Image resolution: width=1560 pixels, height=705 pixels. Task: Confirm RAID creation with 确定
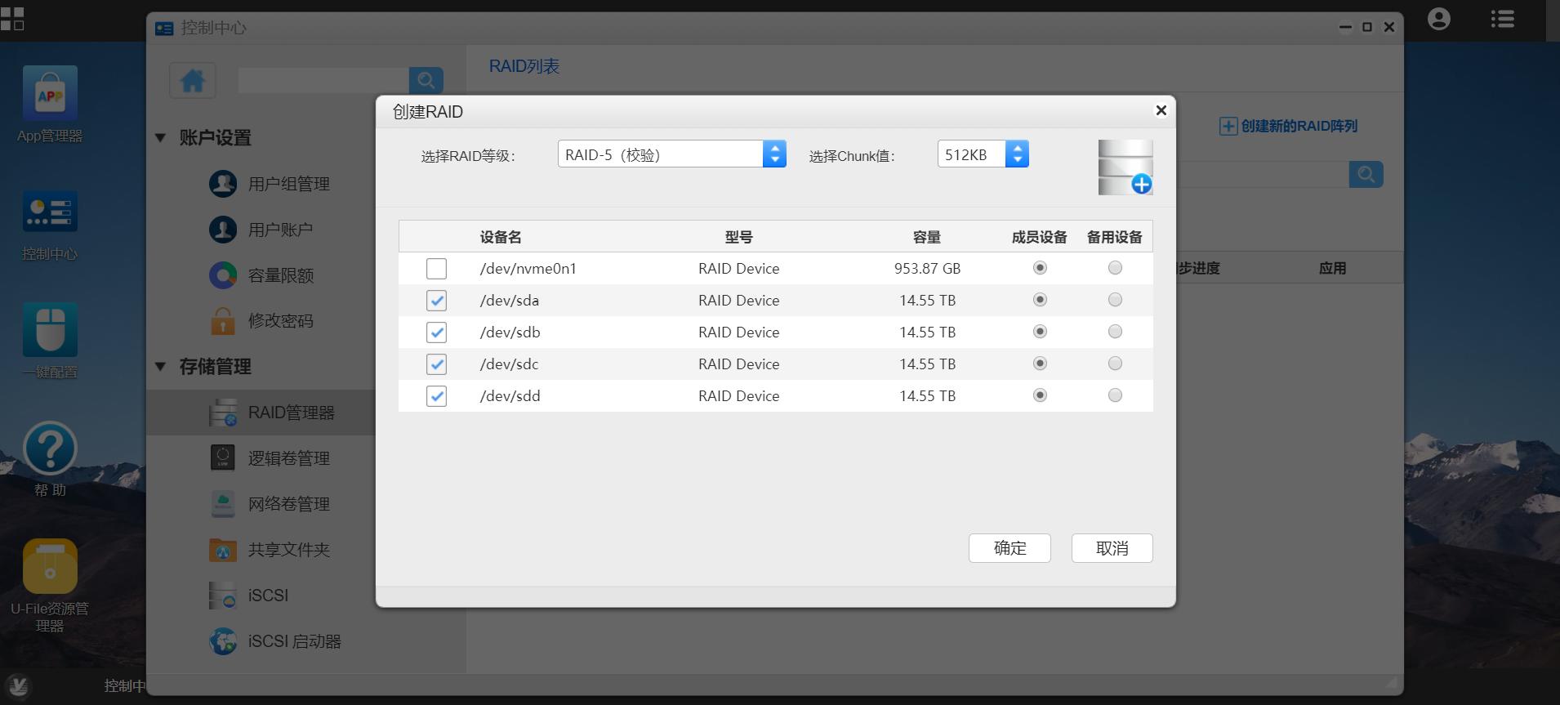click(x=1010, y=548)
